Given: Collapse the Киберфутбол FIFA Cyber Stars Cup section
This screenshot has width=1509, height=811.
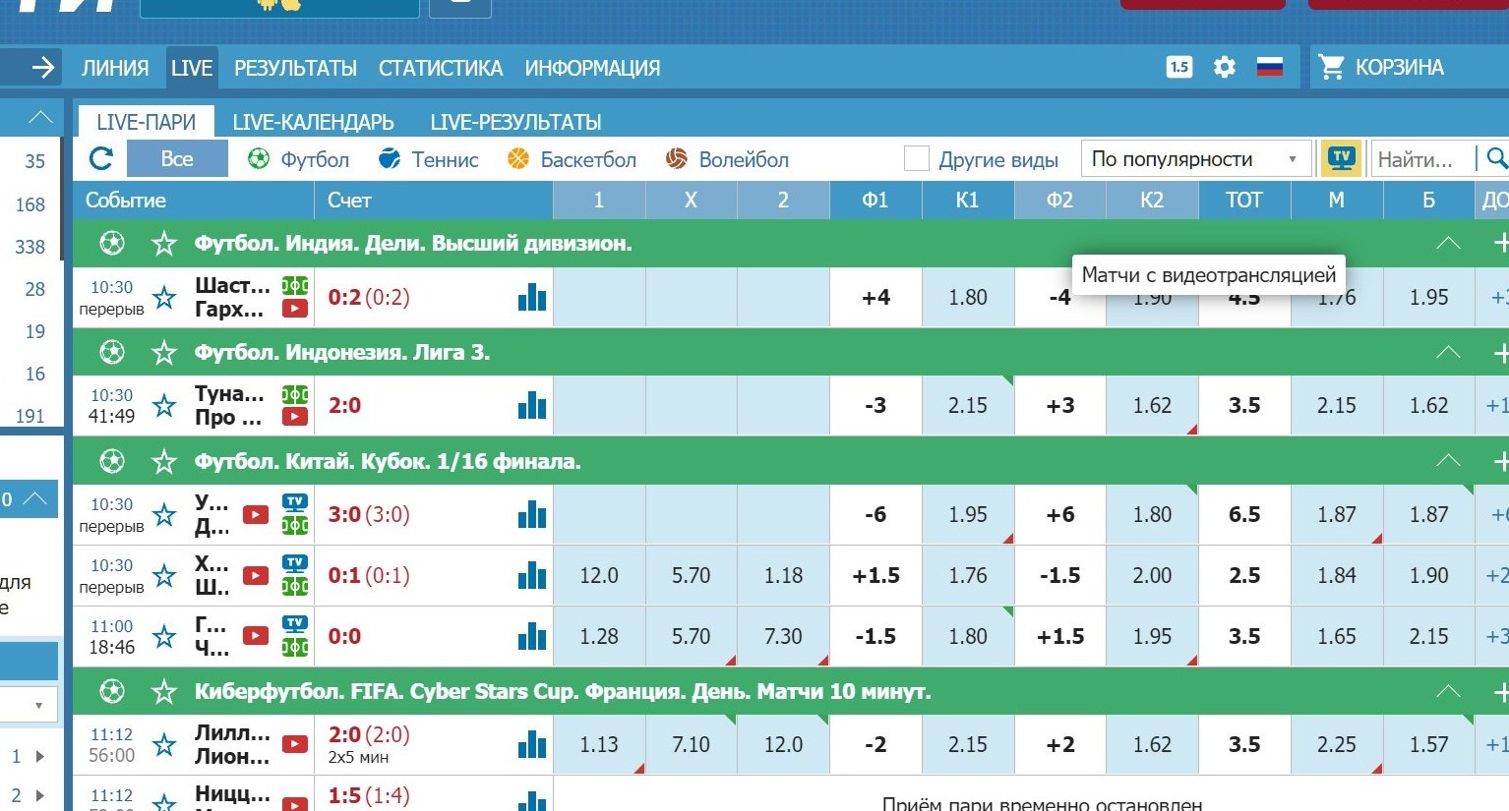Looking at the screenshot, I should click(x=1447, y=692).
